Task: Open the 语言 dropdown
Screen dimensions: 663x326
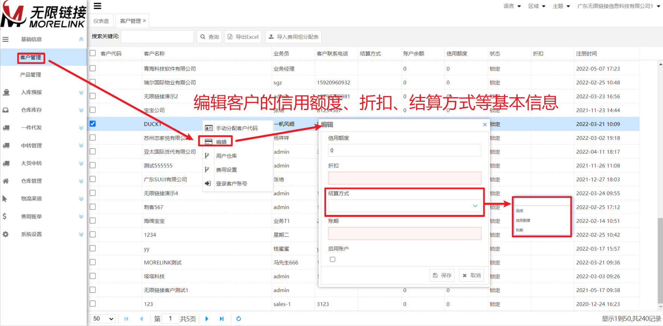Action: click(512, 6)
